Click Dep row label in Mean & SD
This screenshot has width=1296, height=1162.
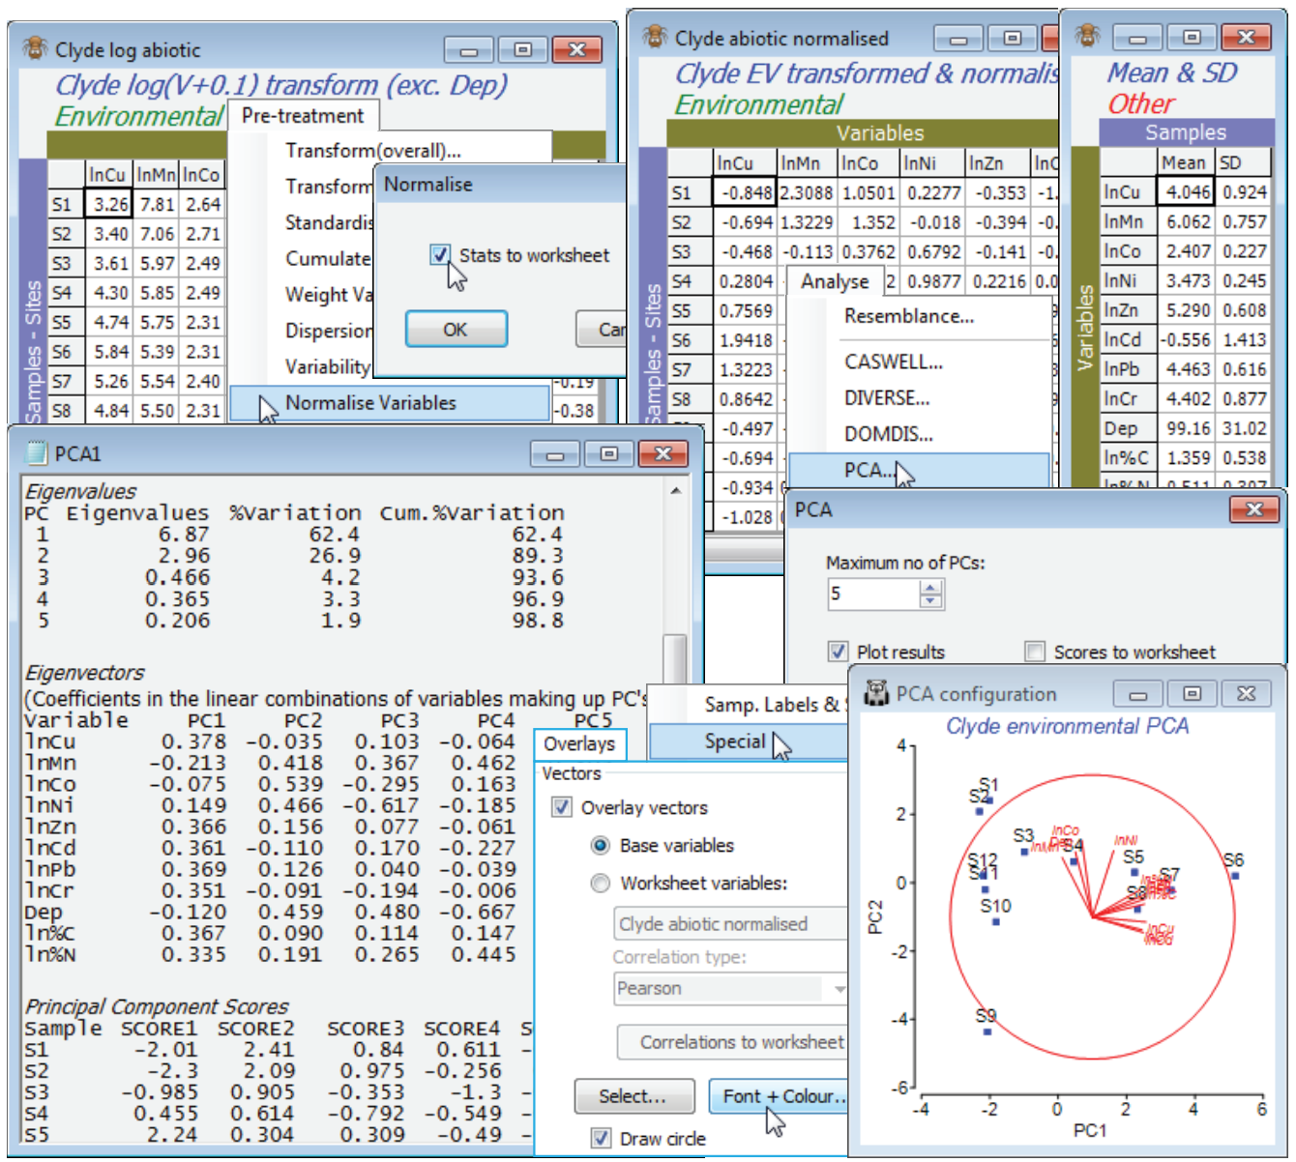click(1128, 428)
